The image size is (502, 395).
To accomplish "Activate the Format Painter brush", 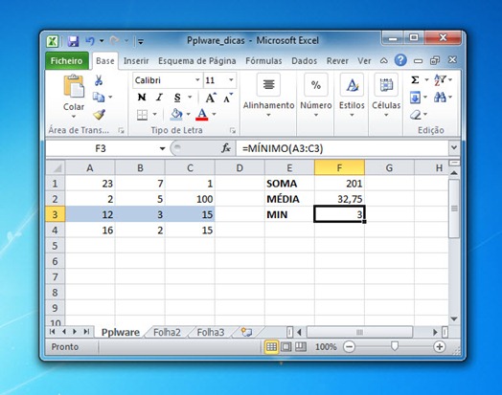I will [x=99, y=114].
